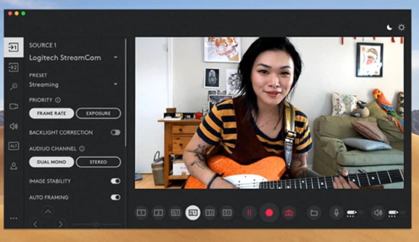Open the user account sidebar icon
Image resolution: width=419 pixels, height=242 pixels.
coord(14,166)
